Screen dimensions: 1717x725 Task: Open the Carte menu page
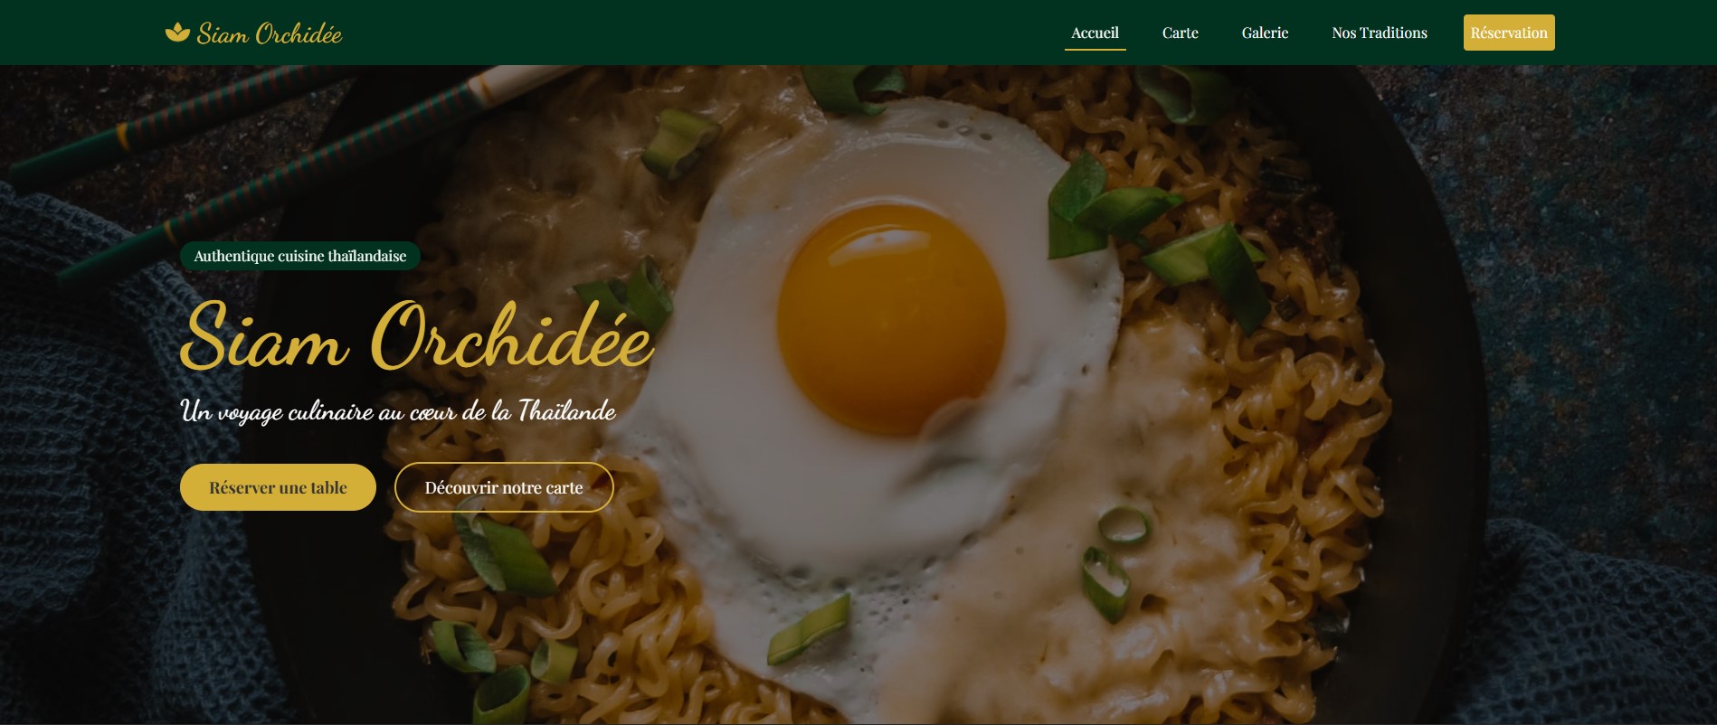coord(1180,33)
